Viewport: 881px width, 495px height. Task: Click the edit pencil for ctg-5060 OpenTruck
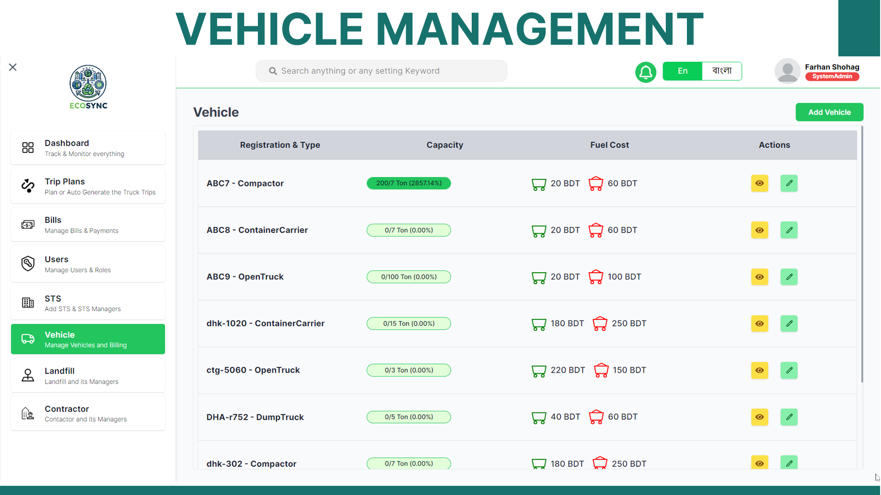(x=789, y=370)
